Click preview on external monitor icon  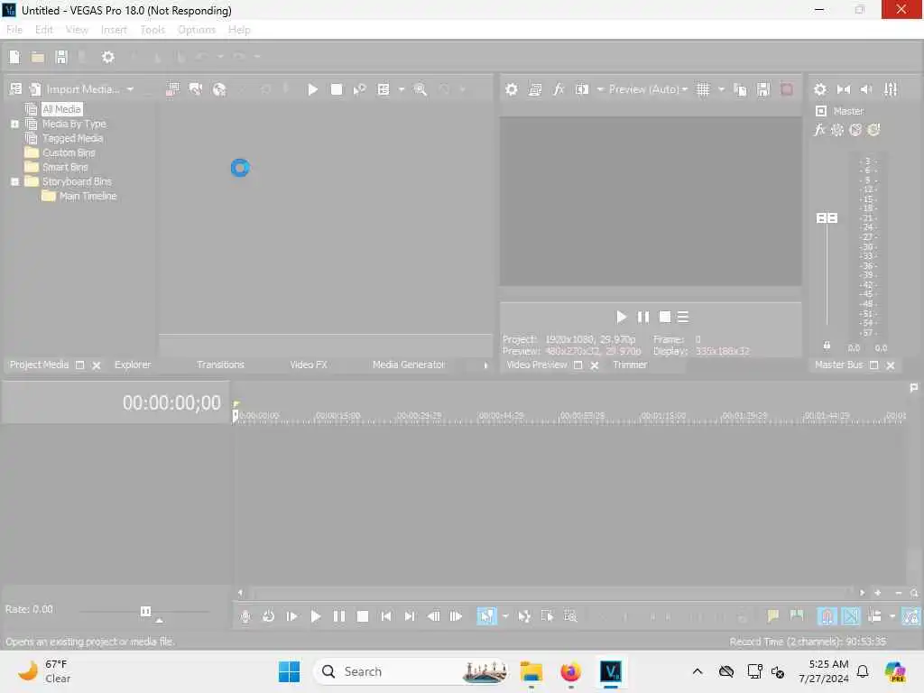535,89
